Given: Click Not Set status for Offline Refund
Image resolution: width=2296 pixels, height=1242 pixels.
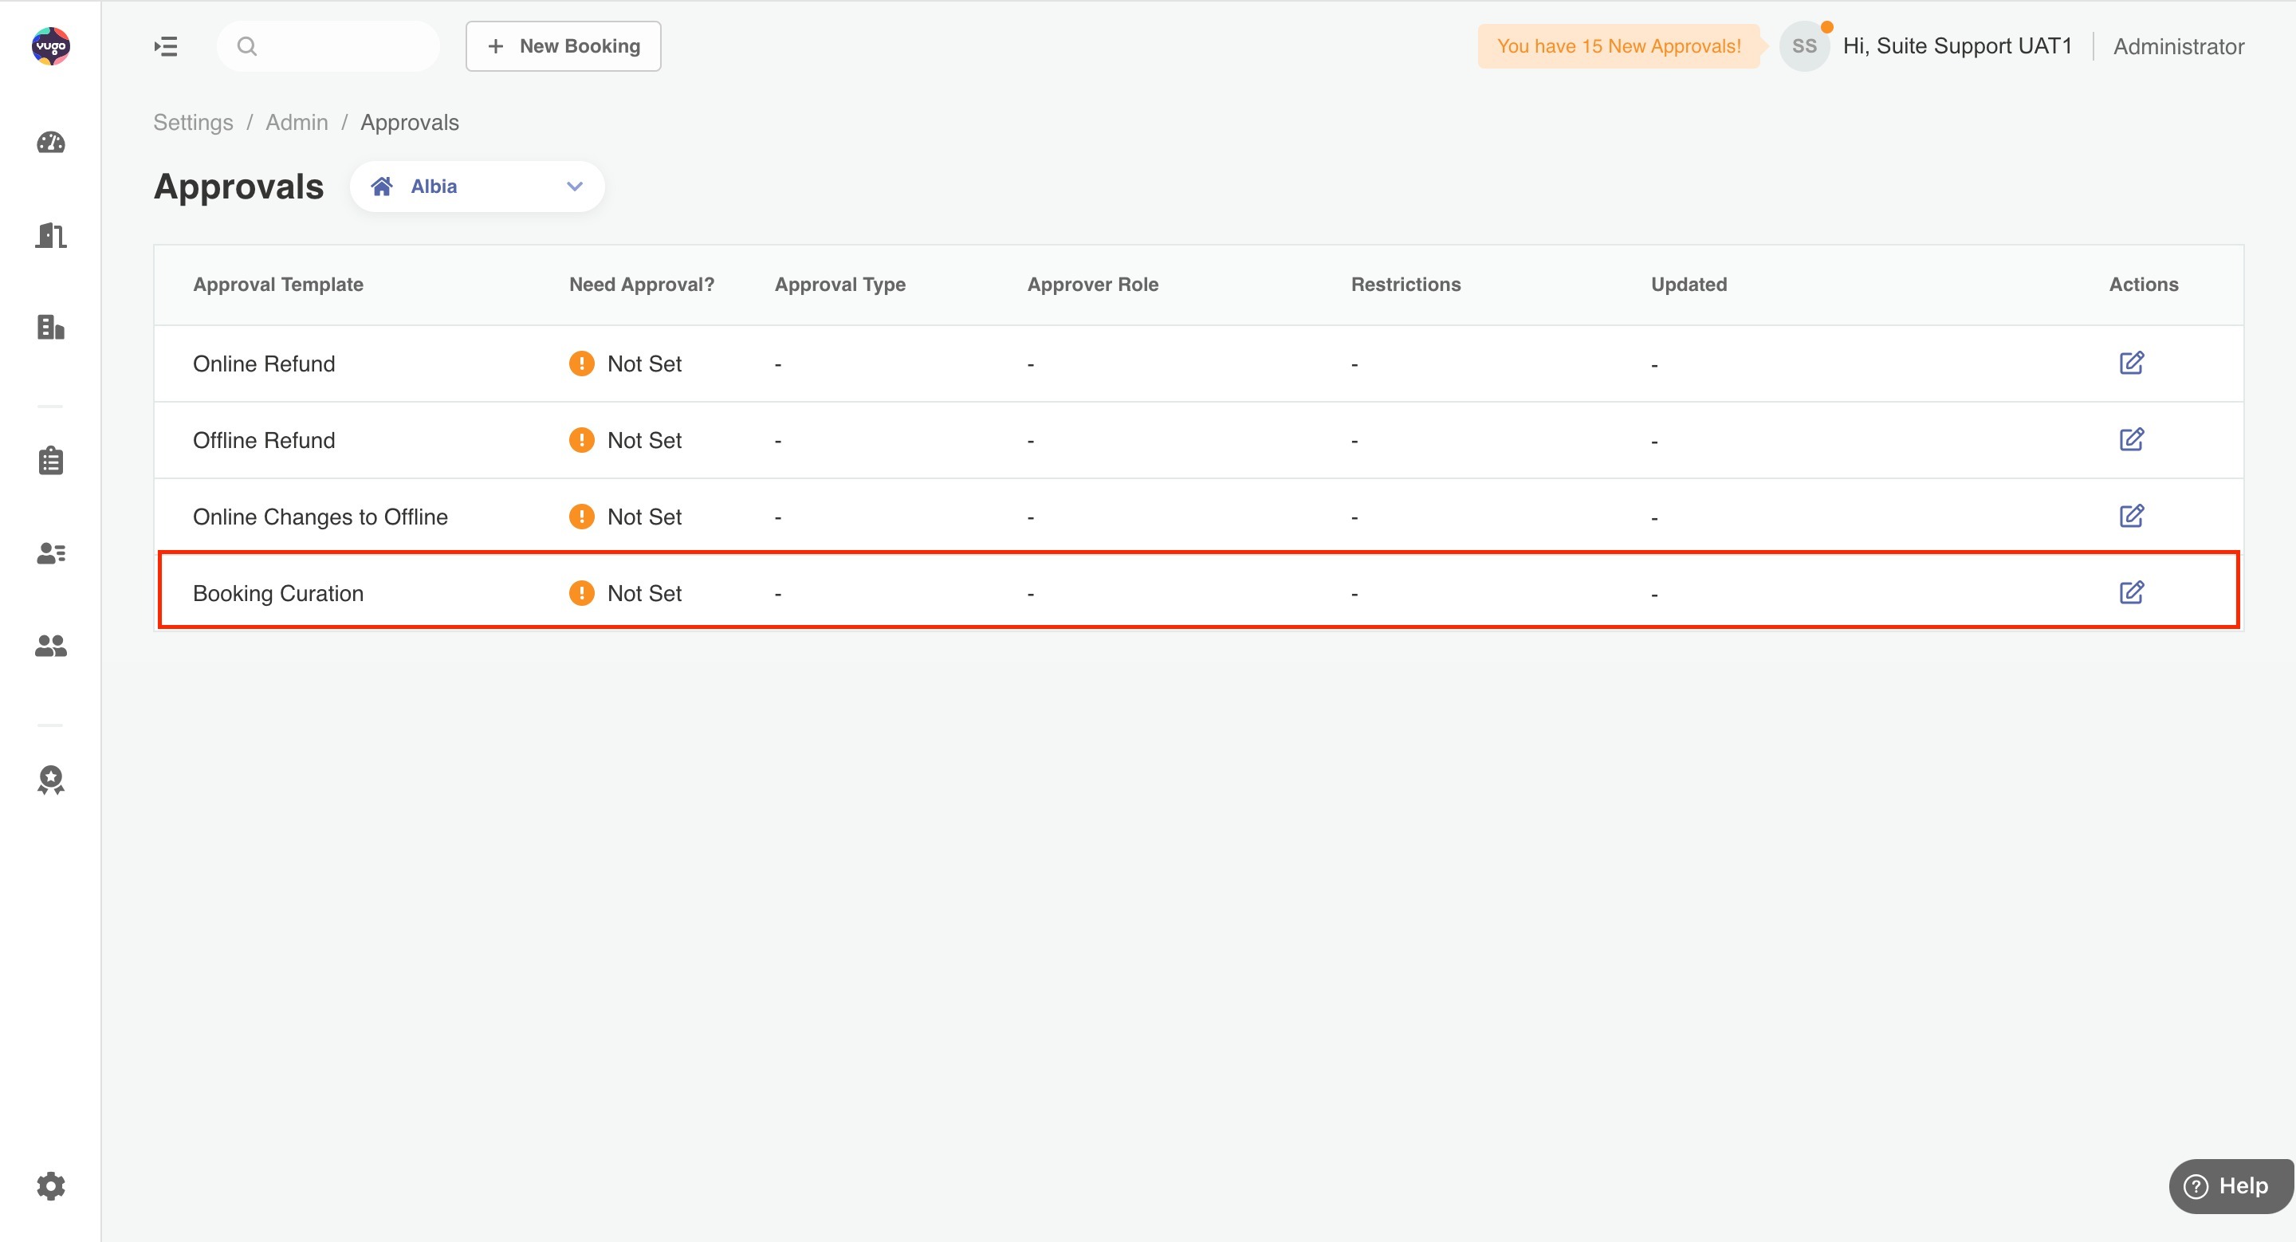Looking at the screenshot, I should click(644, 440).
